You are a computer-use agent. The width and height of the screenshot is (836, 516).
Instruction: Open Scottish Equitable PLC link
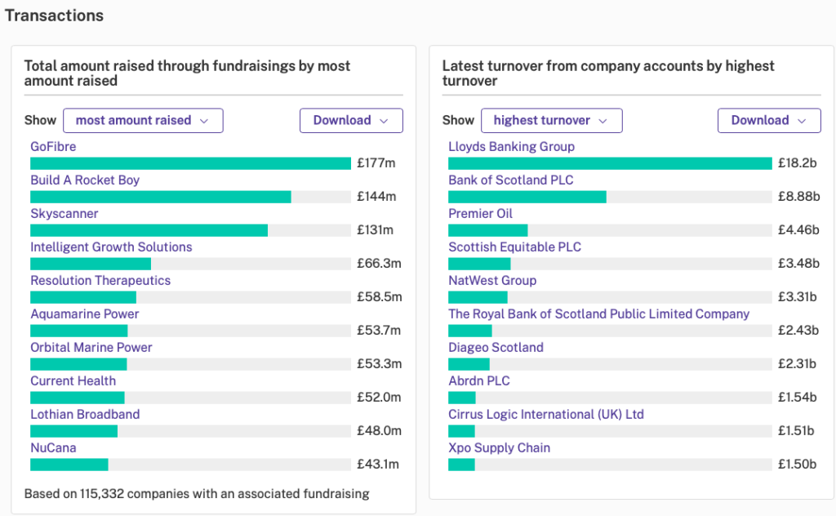[x=514, y=247]
